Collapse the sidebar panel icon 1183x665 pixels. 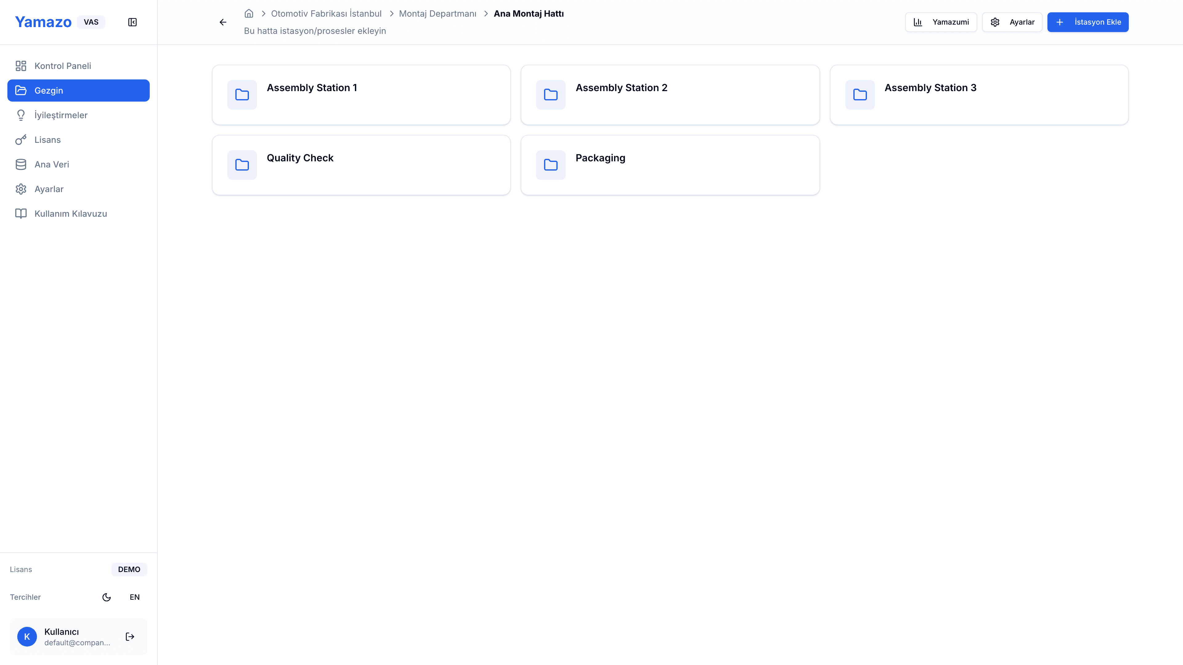132,22
